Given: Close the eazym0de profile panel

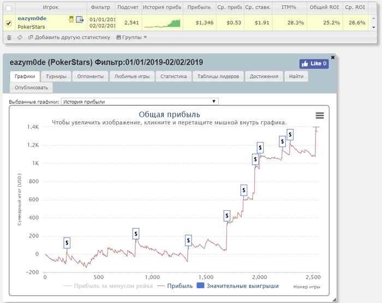Looking at the screenshot, I should (333, 57).
